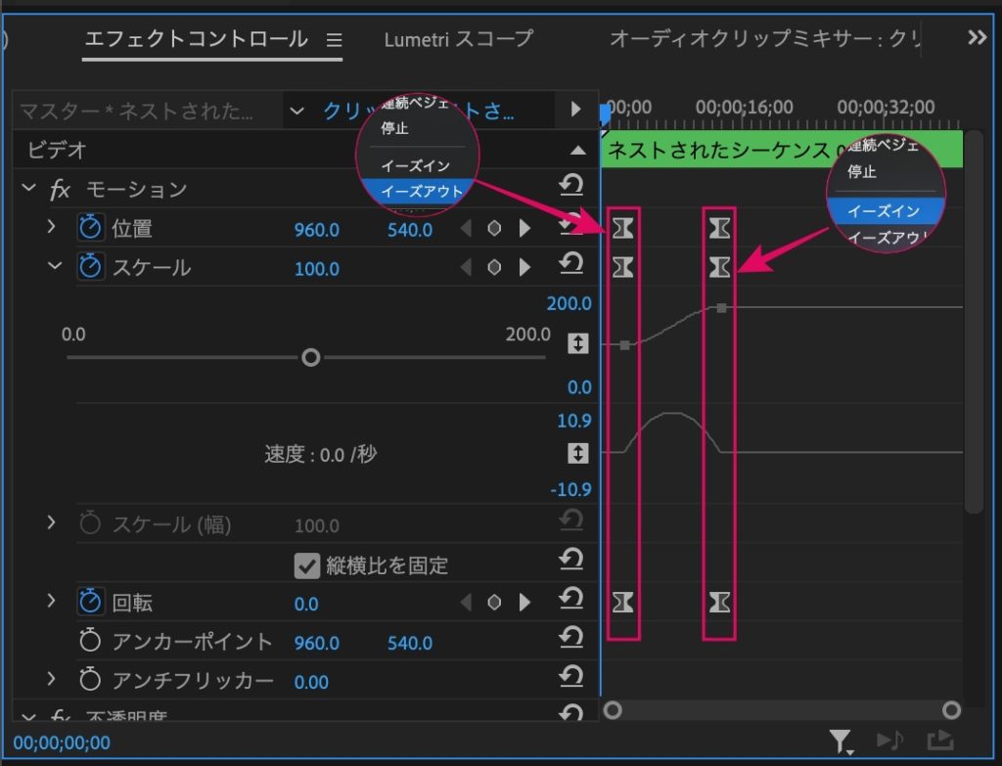
Task: Reset the アンカーポイント parameter
Action: (571, 638)
